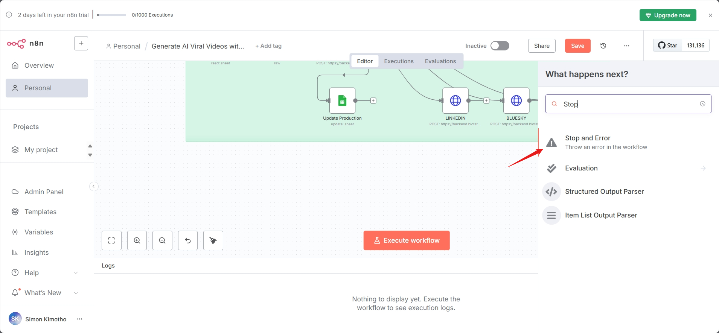Click the trial info icon

9,15
